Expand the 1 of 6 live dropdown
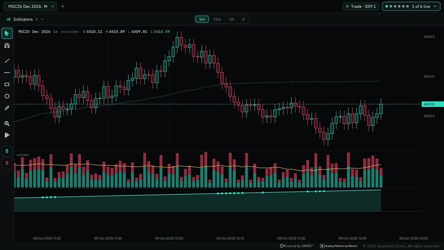Screen dimensions: 444x250 pyautogui.click(x=411, y=6)
